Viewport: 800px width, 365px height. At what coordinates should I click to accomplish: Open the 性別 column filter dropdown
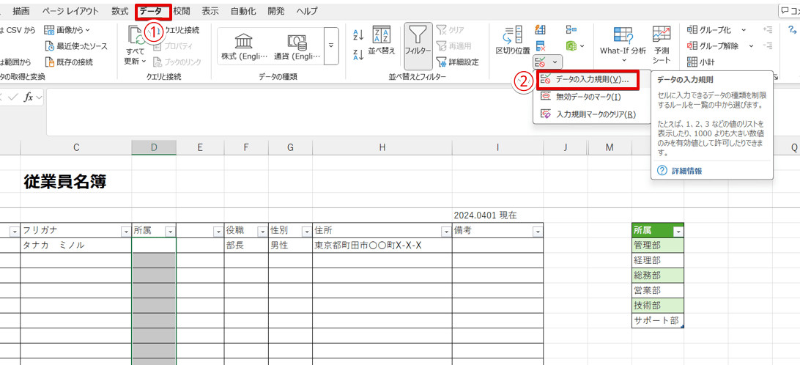click(x=306, y=232)
